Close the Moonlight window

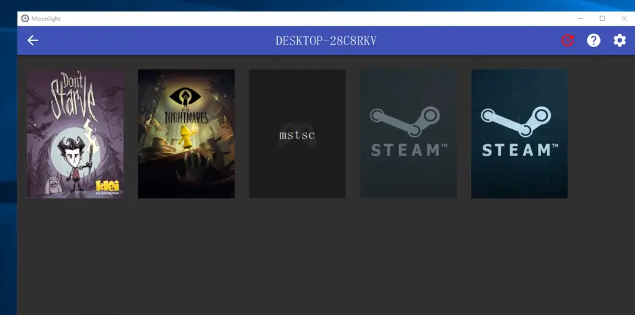pos(624,19)
